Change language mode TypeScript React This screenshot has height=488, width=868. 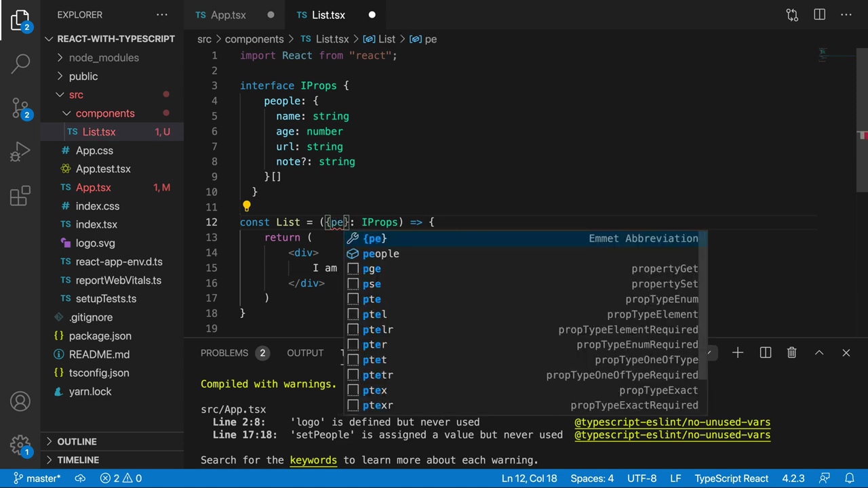click(x=731, y=479)
